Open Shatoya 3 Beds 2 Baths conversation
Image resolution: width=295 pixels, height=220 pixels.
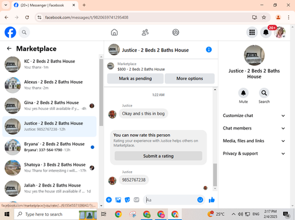click(50, 168)
